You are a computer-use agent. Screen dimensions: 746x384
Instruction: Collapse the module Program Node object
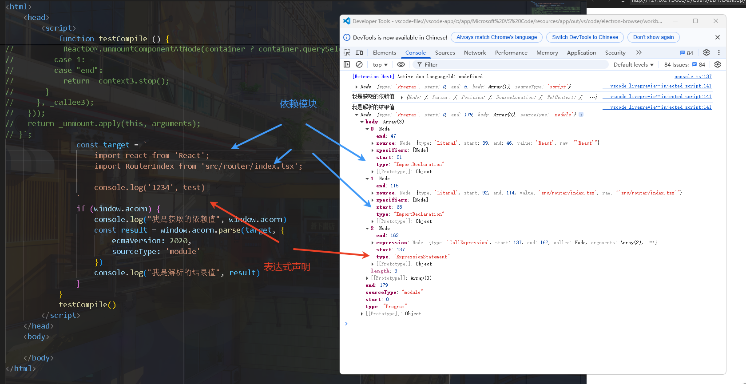[357, 115]
